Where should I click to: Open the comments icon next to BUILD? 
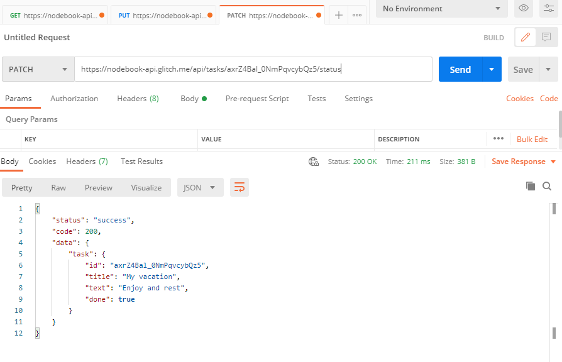[546, 38]
